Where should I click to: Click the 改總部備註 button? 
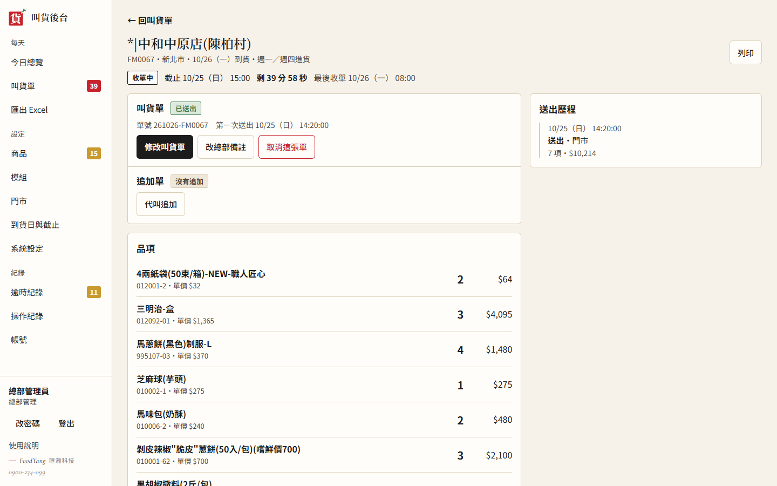tap(226, 147)
